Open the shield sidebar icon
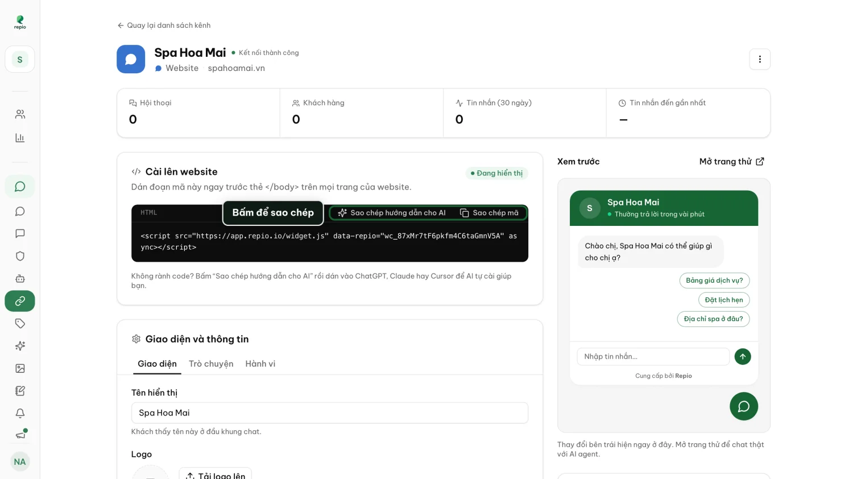Image resolution: width=853 pixels, height=479 pixels. [x=20, y=256]
